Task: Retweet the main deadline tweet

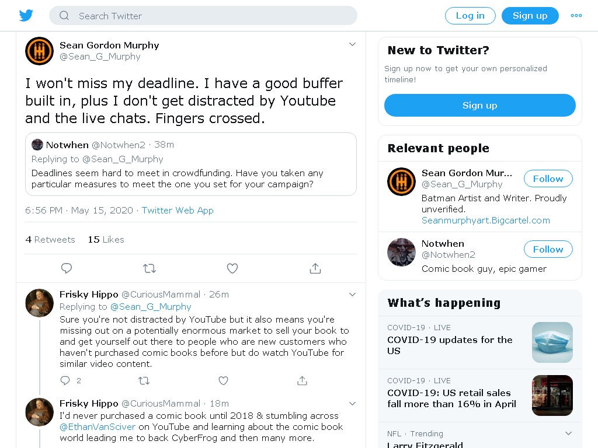Action: pyautogui.click(x=149, y=268)
